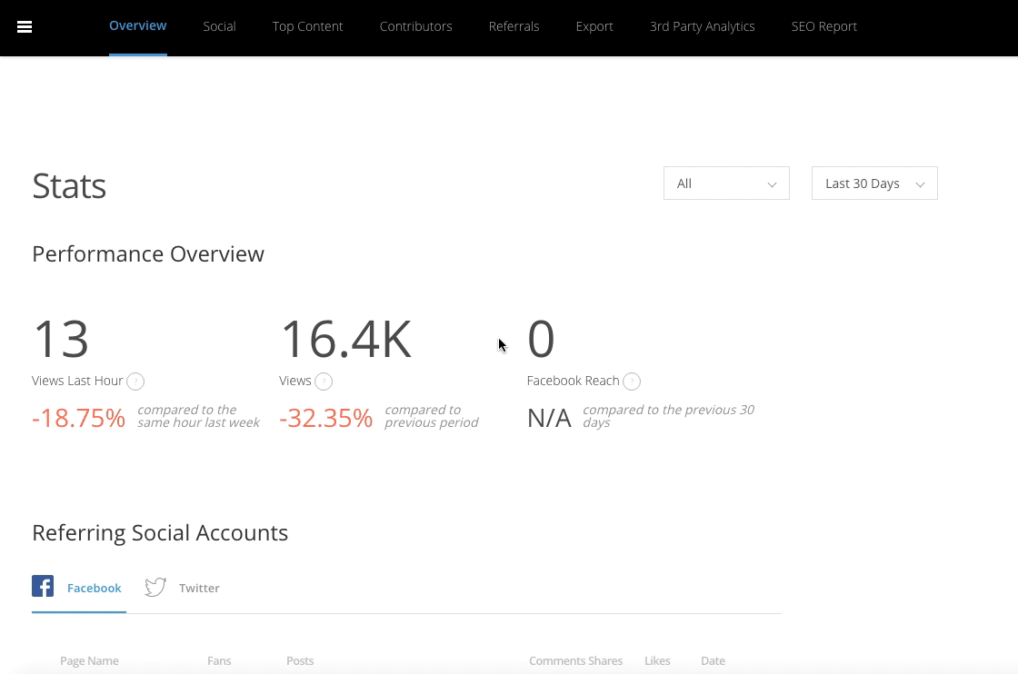Image resolution: width=1018 pixels, height=674 pixels.
Task: Open the Top Content tab
Action: click(x=307, y=26)
